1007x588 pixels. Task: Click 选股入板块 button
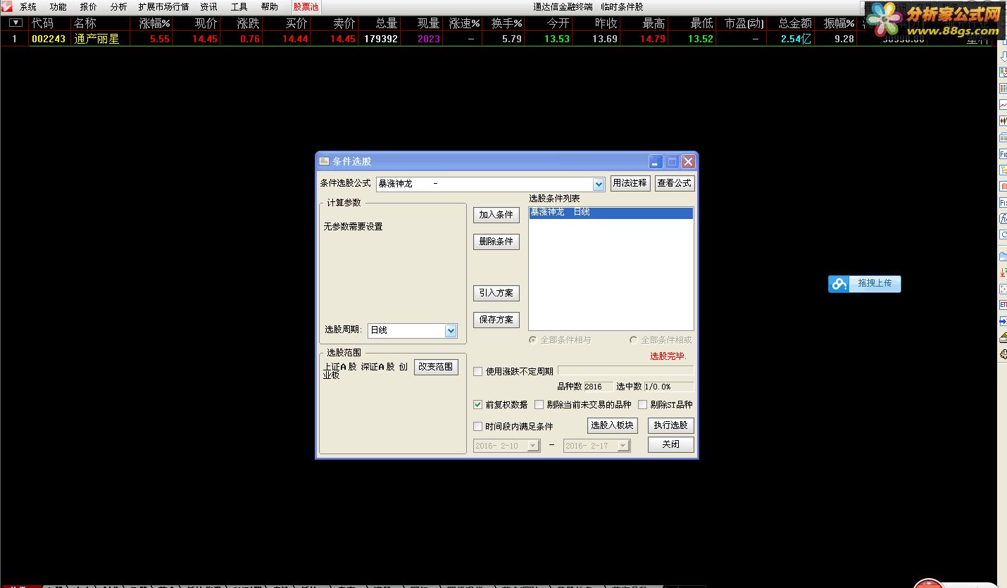(612, 425)
